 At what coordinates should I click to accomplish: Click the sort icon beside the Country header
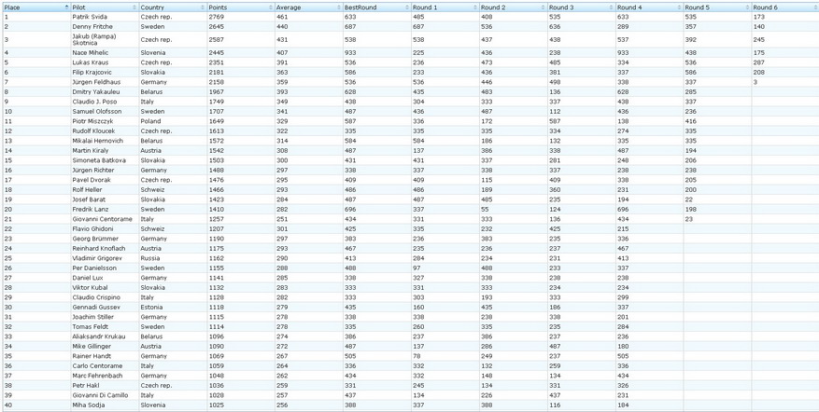(x=203, y=7)
